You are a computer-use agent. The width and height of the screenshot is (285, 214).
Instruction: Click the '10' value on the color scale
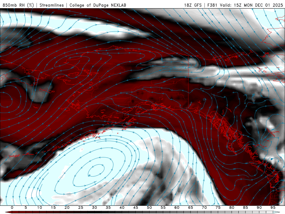[x=40, y=208]
